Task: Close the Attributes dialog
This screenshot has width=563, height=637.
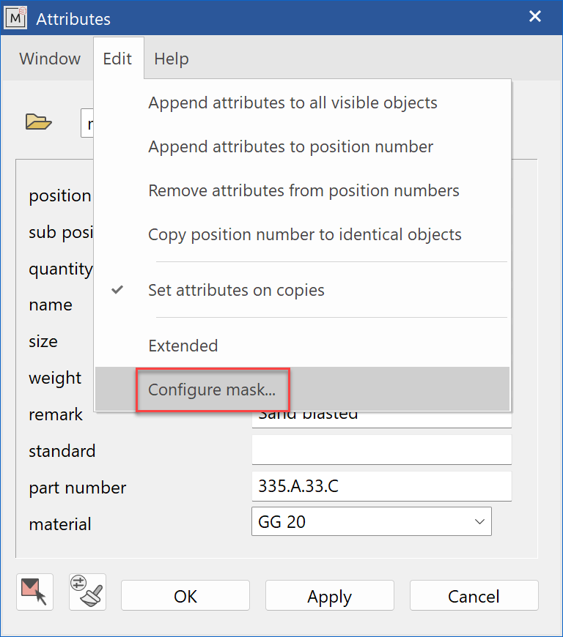Action: click(535, 16)
